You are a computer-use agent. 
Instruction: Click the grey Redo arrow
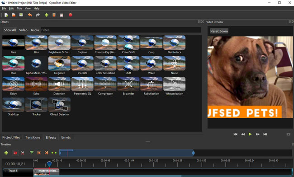[x=38, y=15]
